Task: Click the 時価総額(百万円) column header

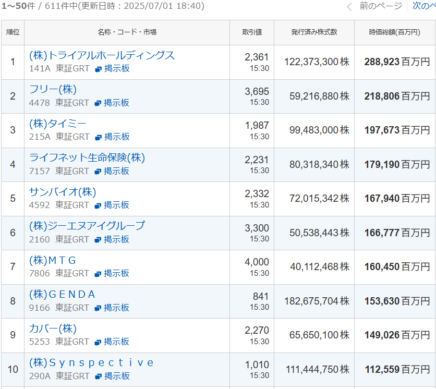Action: coord(395,32)
